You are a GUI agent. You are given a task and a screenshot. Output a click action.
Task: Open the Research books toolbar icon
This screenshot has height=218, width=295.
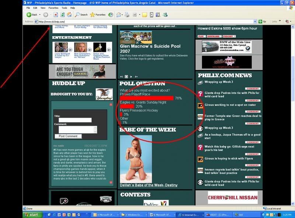(158, 15)
